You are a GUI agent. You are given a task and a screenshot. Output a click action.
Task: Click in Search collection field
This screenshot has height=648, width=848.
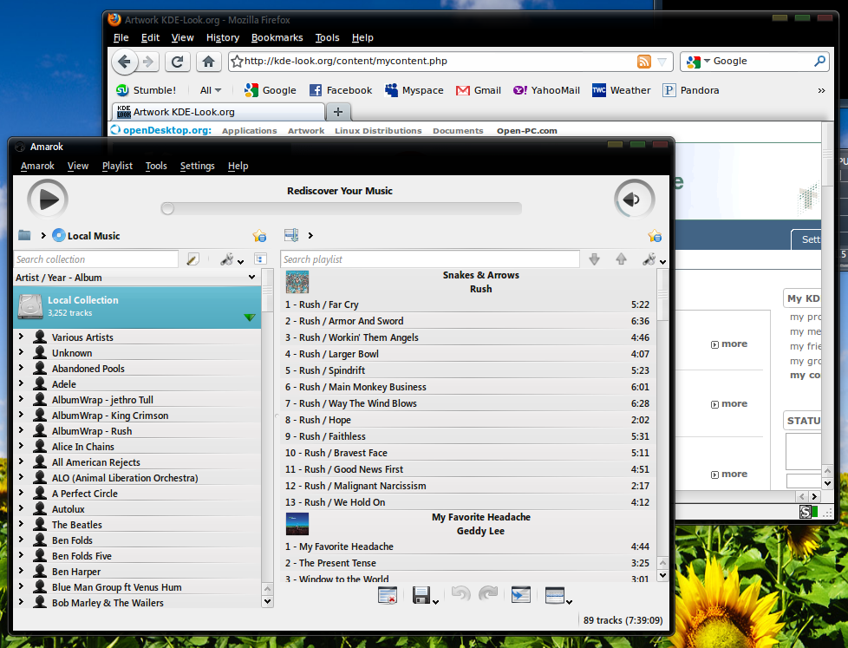tap(95, 259)
